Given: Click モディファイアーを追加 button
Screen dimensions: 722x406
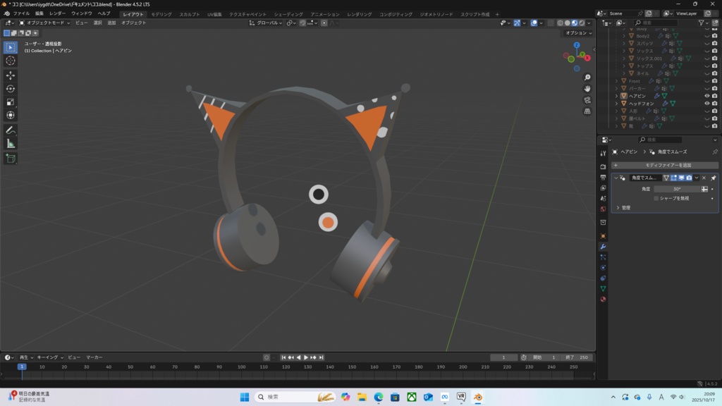Looking at the screenshot, I should click(664, 165).
